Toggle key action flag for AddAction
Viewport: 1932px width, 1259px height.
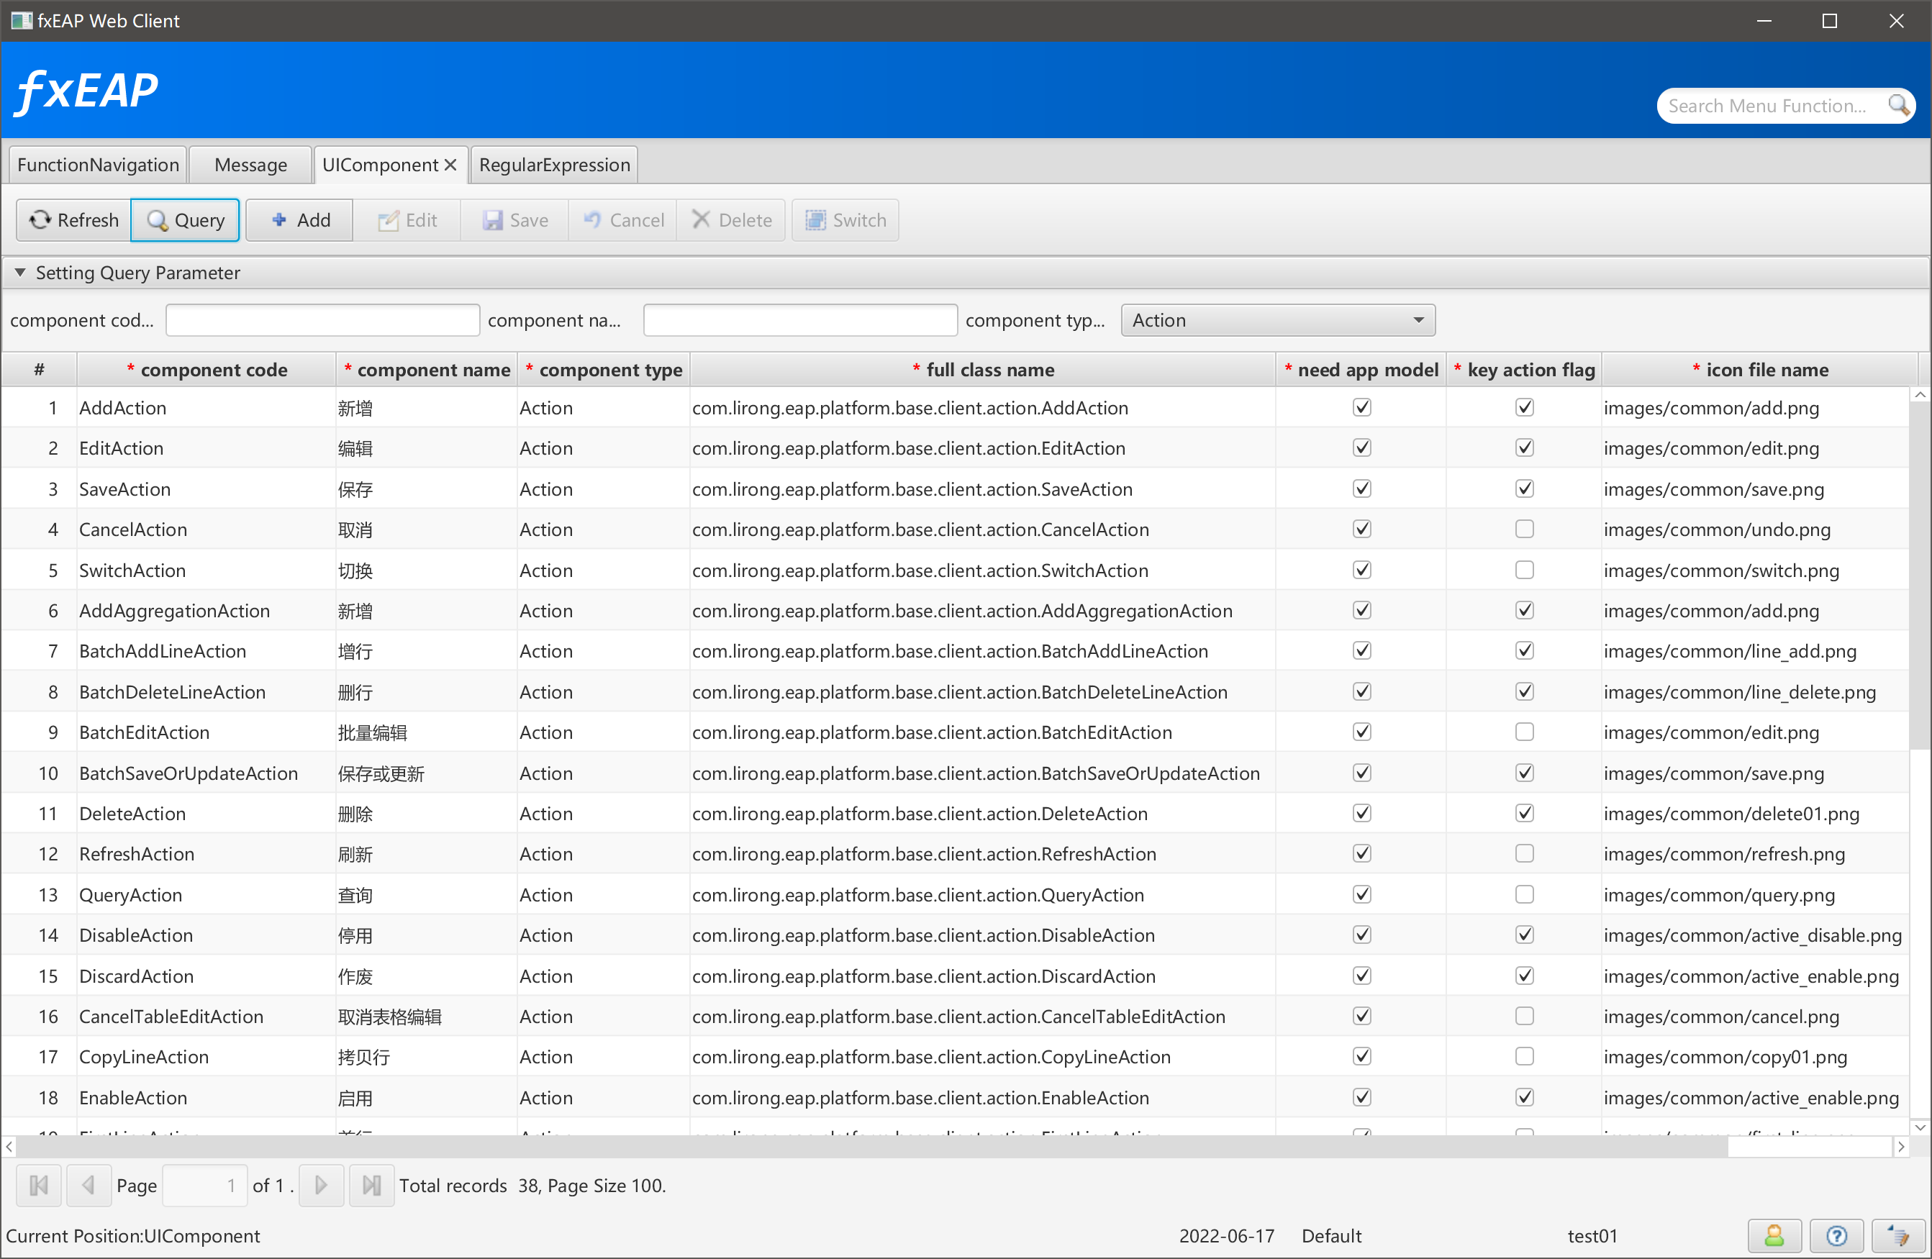coord(1525,407)
